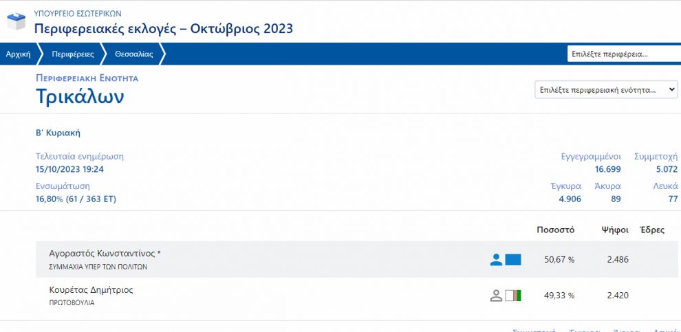Click the 'Συμμετοχή' value 5.072
681x332 pixels.
click(667, 169)
